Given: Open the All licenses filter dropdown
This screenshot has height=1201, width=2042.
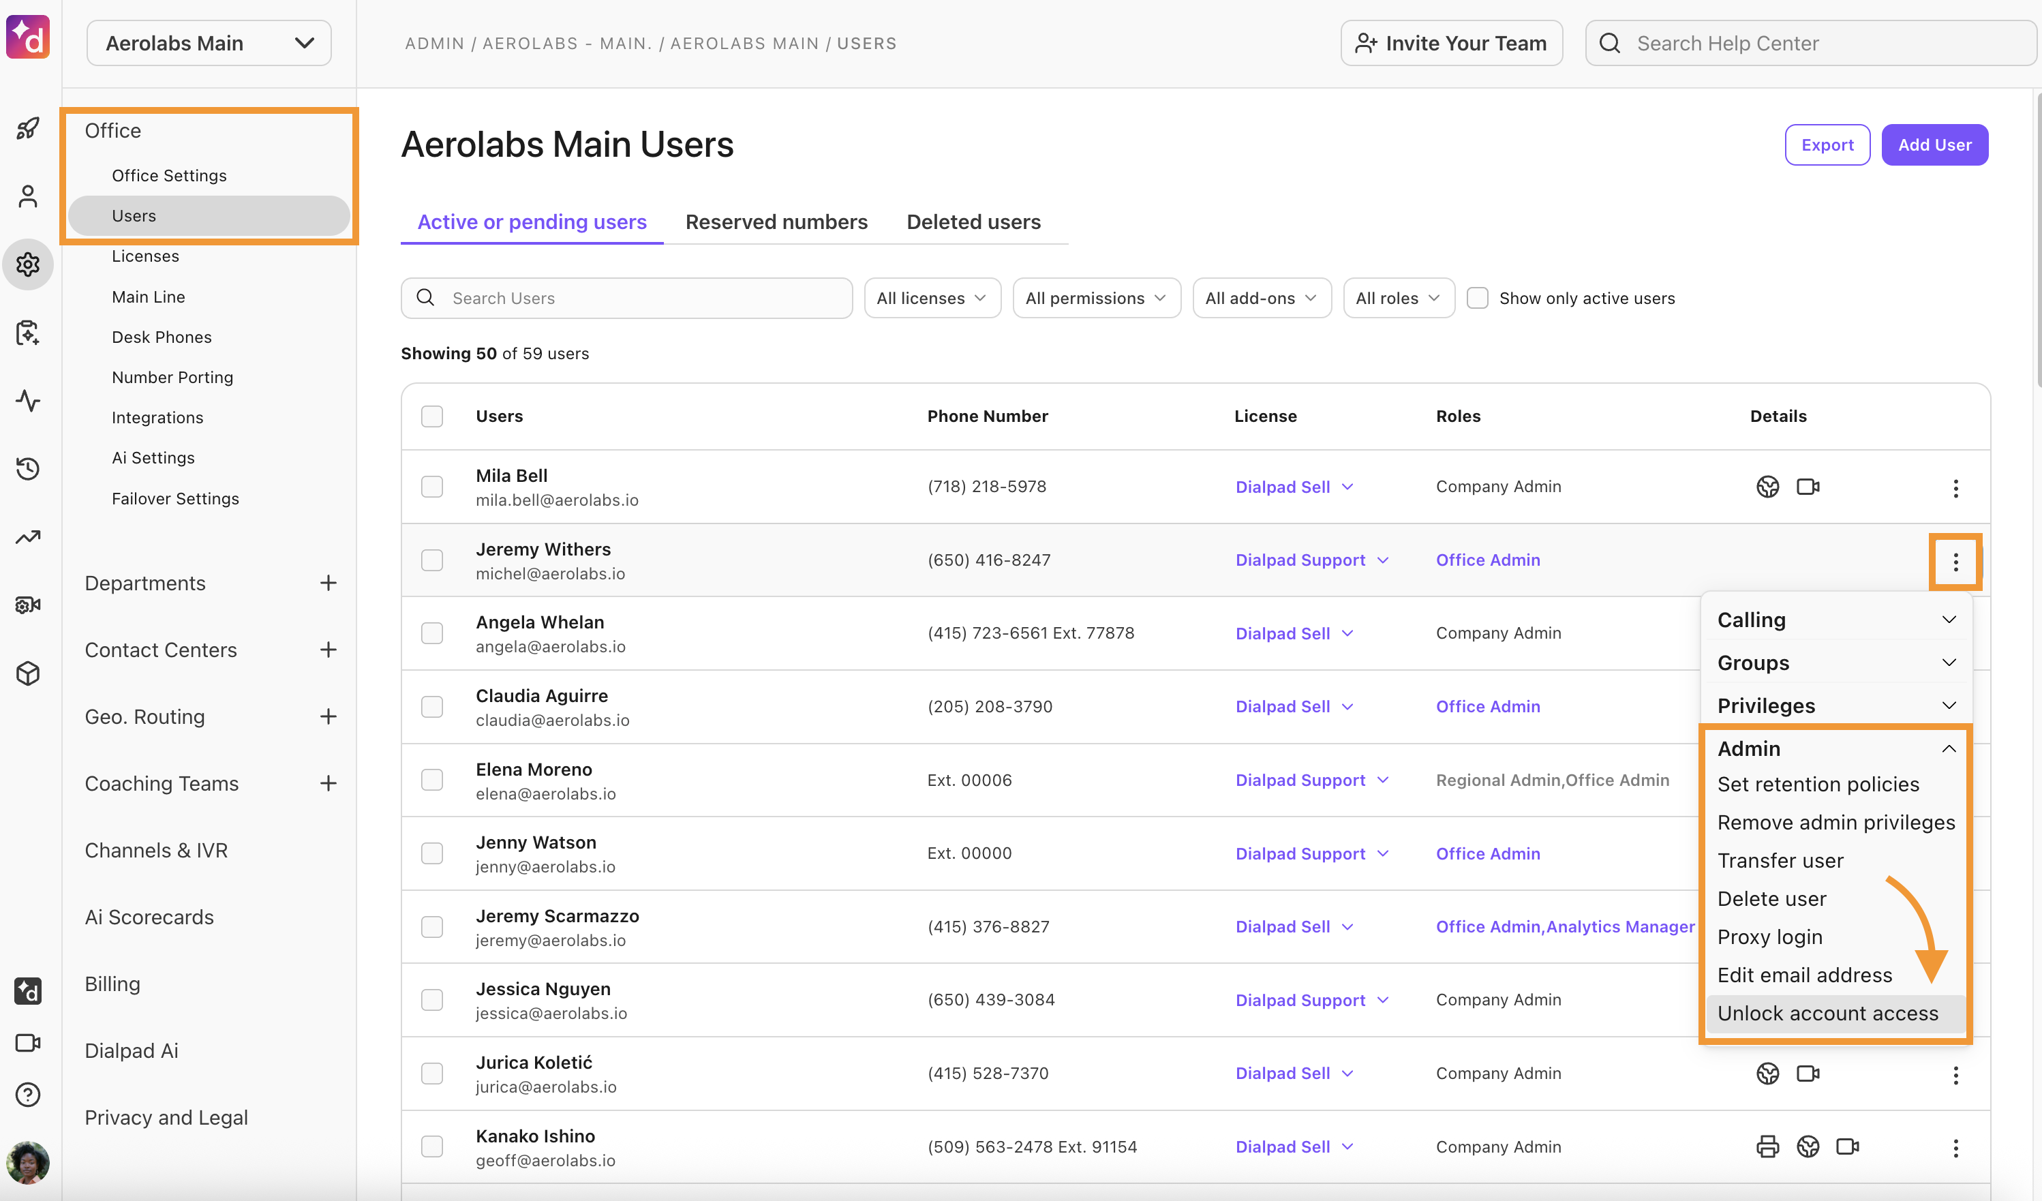Looking at the screenshot, I should 932,299.
